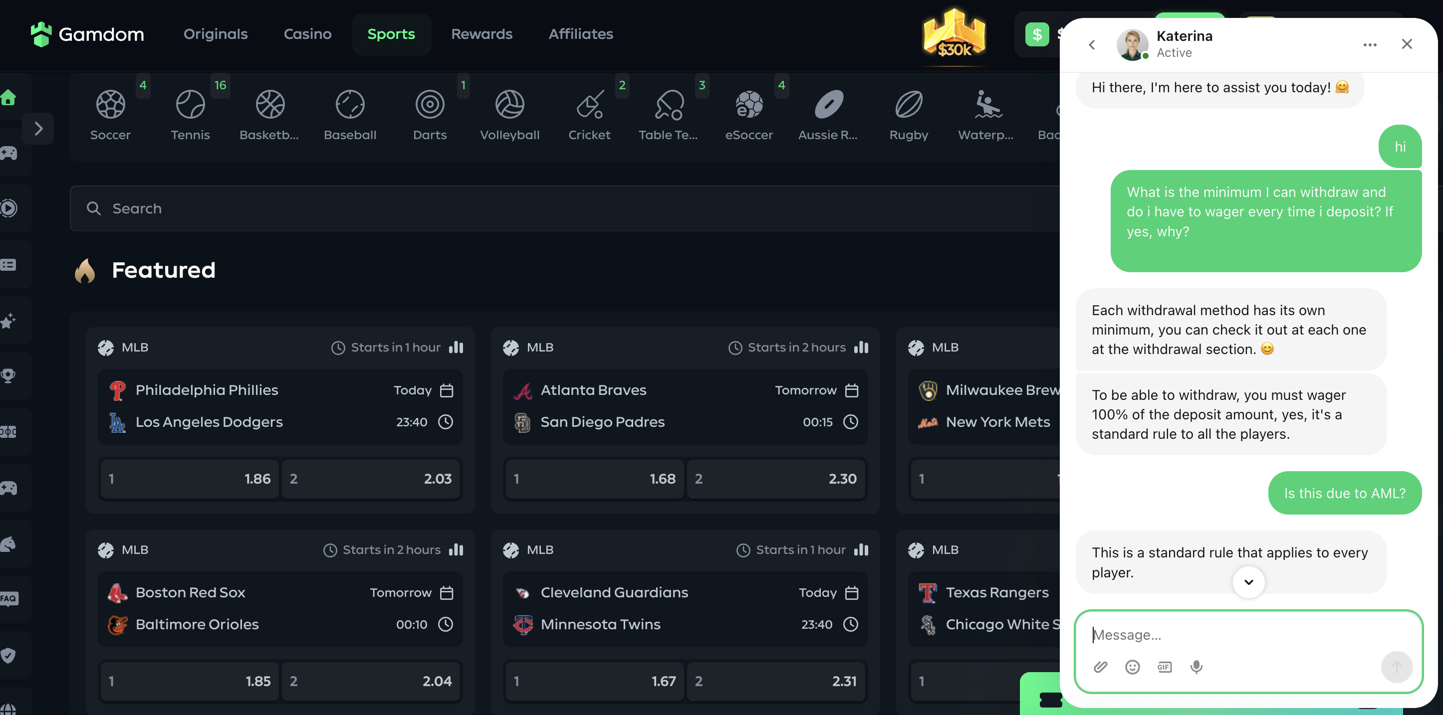This screenshot has height=715, width=1443.
Task: Click the microphone icon in chat
Action: (x=1197, y=667)
